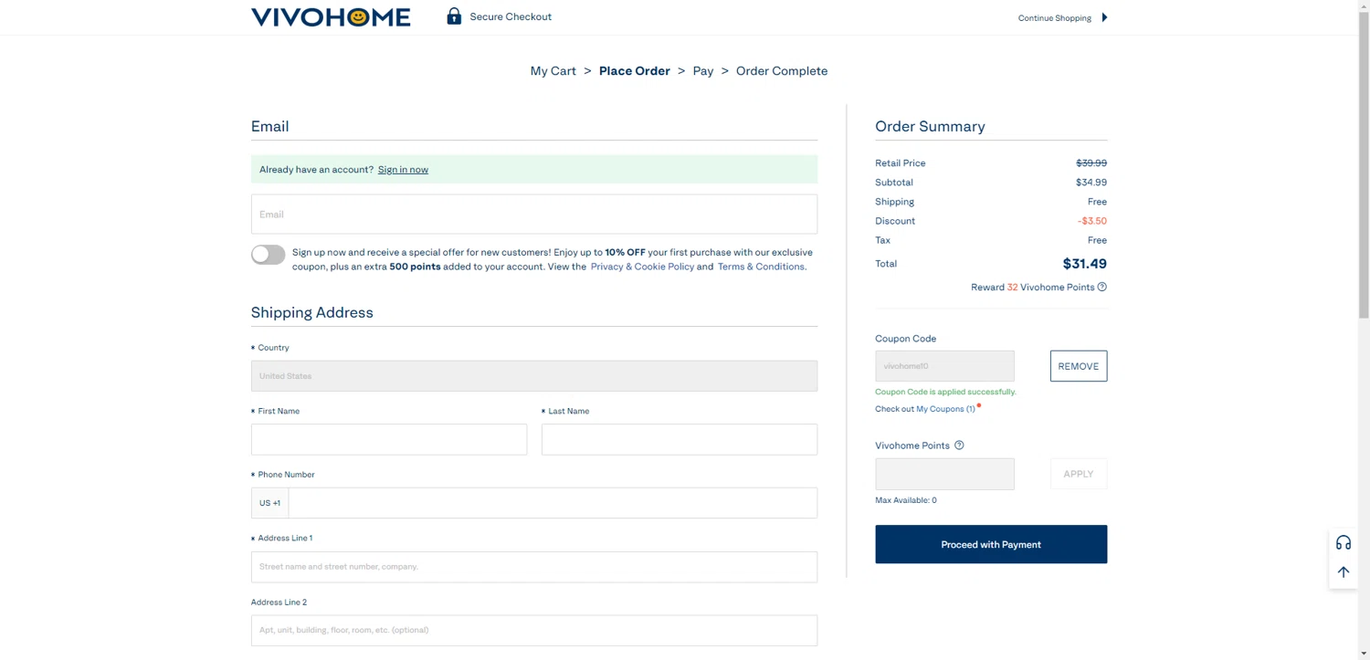Open the US +1 phone code selector
Viewport: 1370px width, 660px height.
click(x=270, y=503)
